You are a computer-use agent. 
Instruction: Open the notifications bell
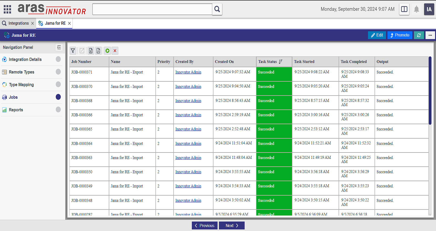[x=416, y=9]
